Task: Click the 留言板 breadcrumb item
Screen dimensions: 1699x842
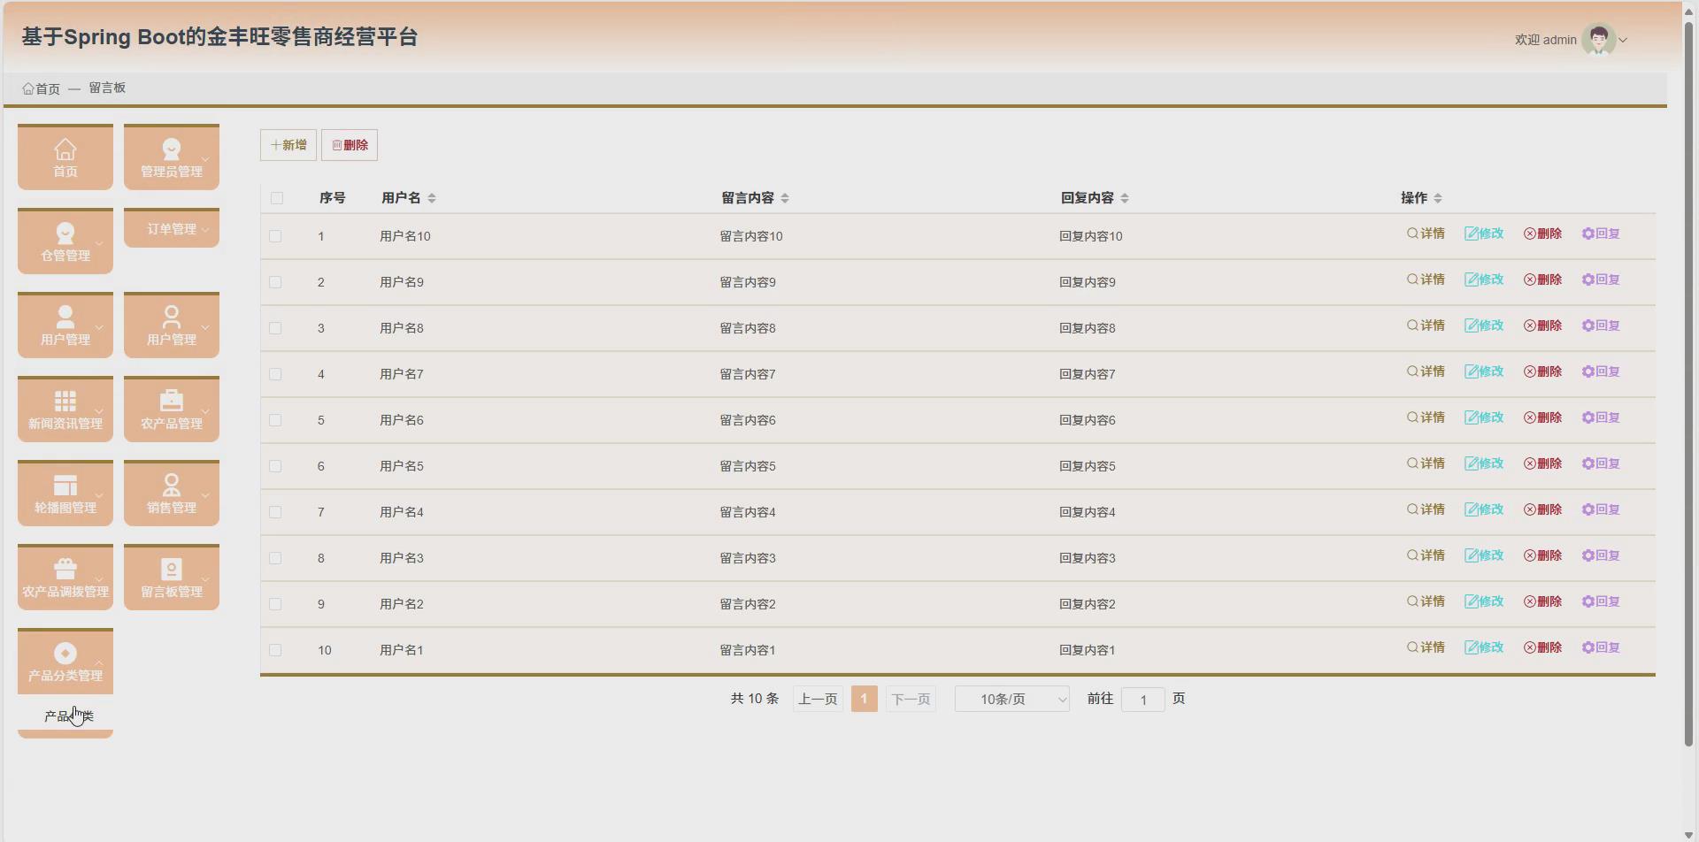Action: 107,88
